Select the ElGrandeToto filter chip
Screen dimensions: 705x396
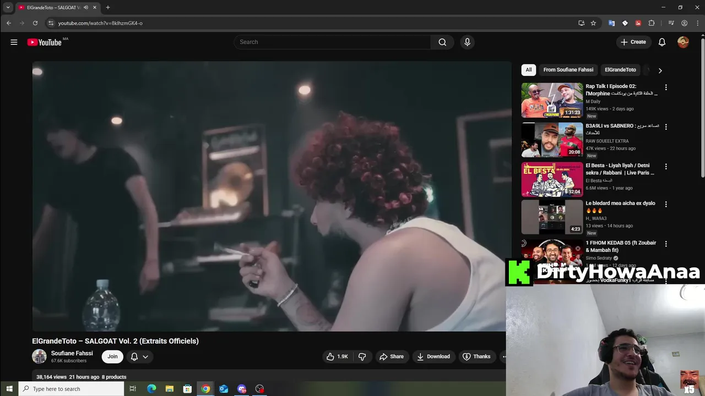pyautogui.click(x=620, y=70)
